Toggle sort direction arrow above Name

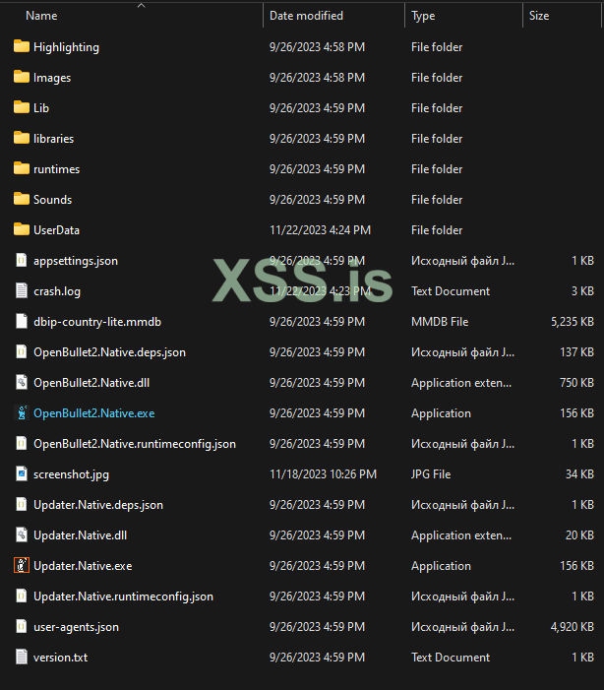click(x=142, y=5)
